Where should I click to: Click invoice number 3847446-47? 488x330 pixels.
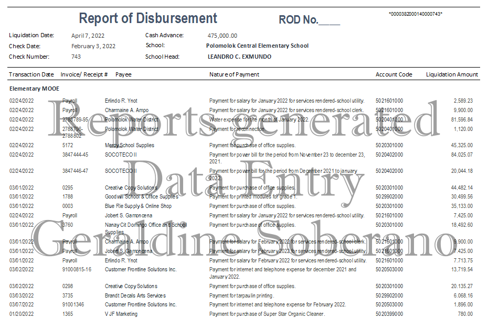[x=75, y=171]
